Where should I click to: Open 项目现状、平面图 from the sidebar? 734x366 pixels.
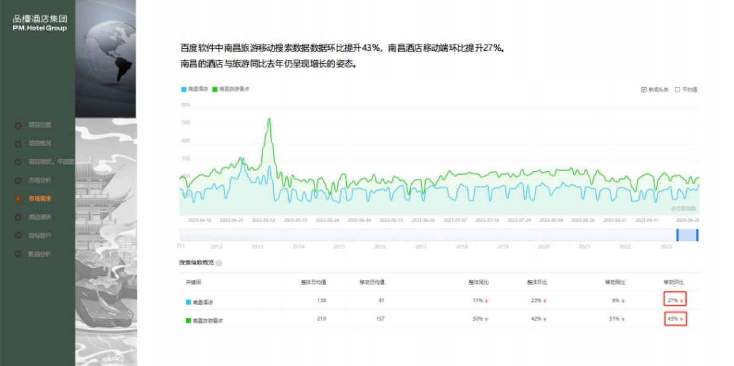(51, 162)
